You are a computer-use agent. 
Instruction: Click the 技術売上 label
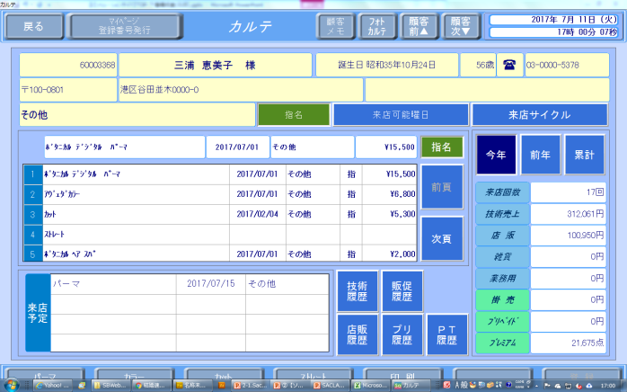(503, 214)
